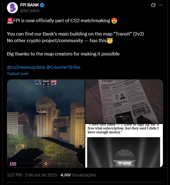Image resolution: width=170 pixels, height=185 pixels.
Task: Open the Grok explain icon
Action: click(153, 5)
